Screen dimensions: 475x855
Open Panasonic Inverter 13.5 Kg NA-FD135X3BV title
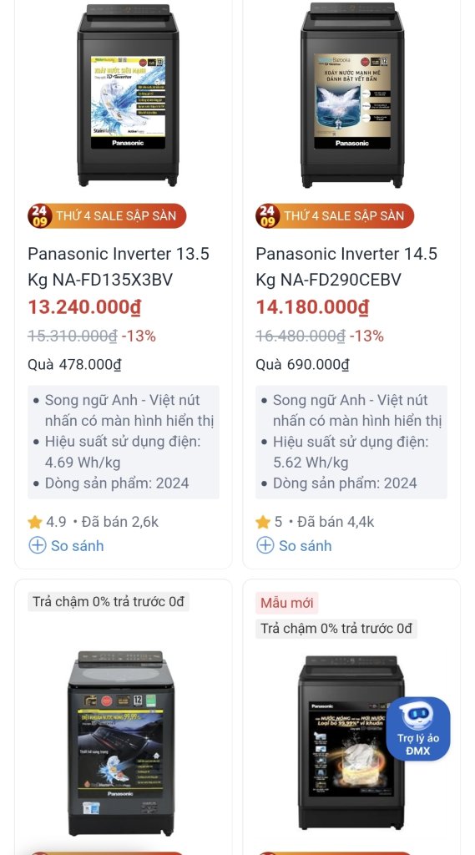(119, 266)
